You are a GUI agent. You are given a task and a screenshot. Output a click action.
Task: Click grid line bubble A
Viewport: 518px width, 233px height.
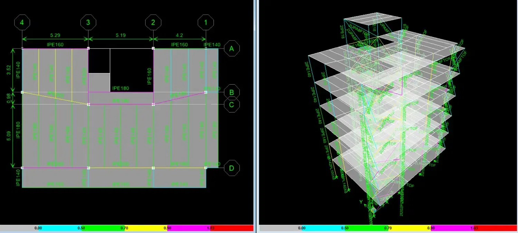click(x=232, y=49)
